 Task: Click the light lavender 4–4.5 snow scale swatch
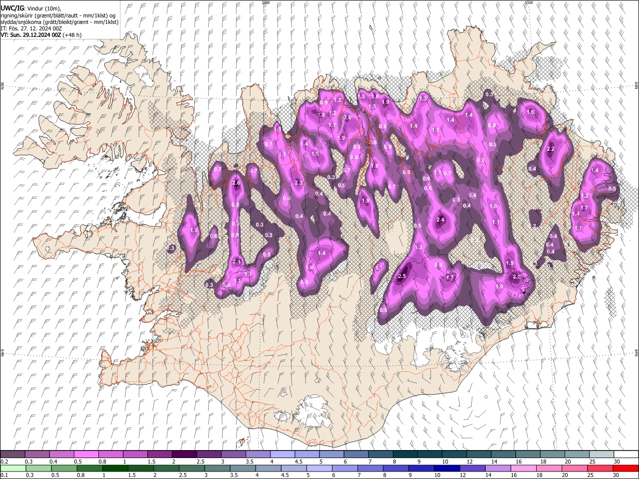pyautogui.click(x=283, y=455)
